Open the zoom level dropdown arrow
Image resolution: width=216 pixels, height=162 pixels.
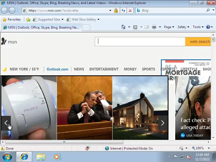(x=209, y=148)
